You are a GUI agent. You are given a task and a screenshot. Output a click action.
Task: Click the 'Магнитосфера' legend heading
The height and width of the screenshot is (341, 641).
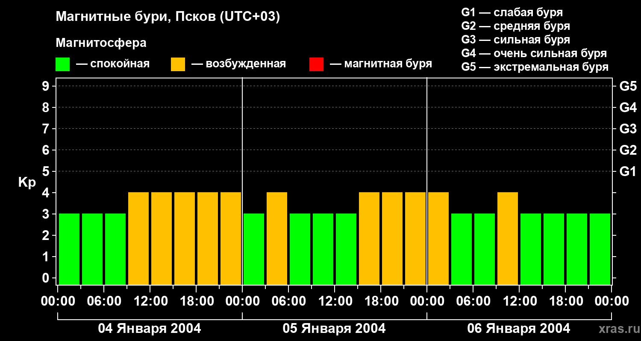point(101,43)
